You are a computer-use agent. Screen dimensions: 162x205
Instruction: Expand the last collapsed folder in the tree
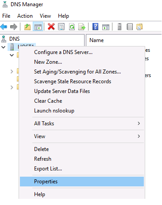click(x=12, y=87)
